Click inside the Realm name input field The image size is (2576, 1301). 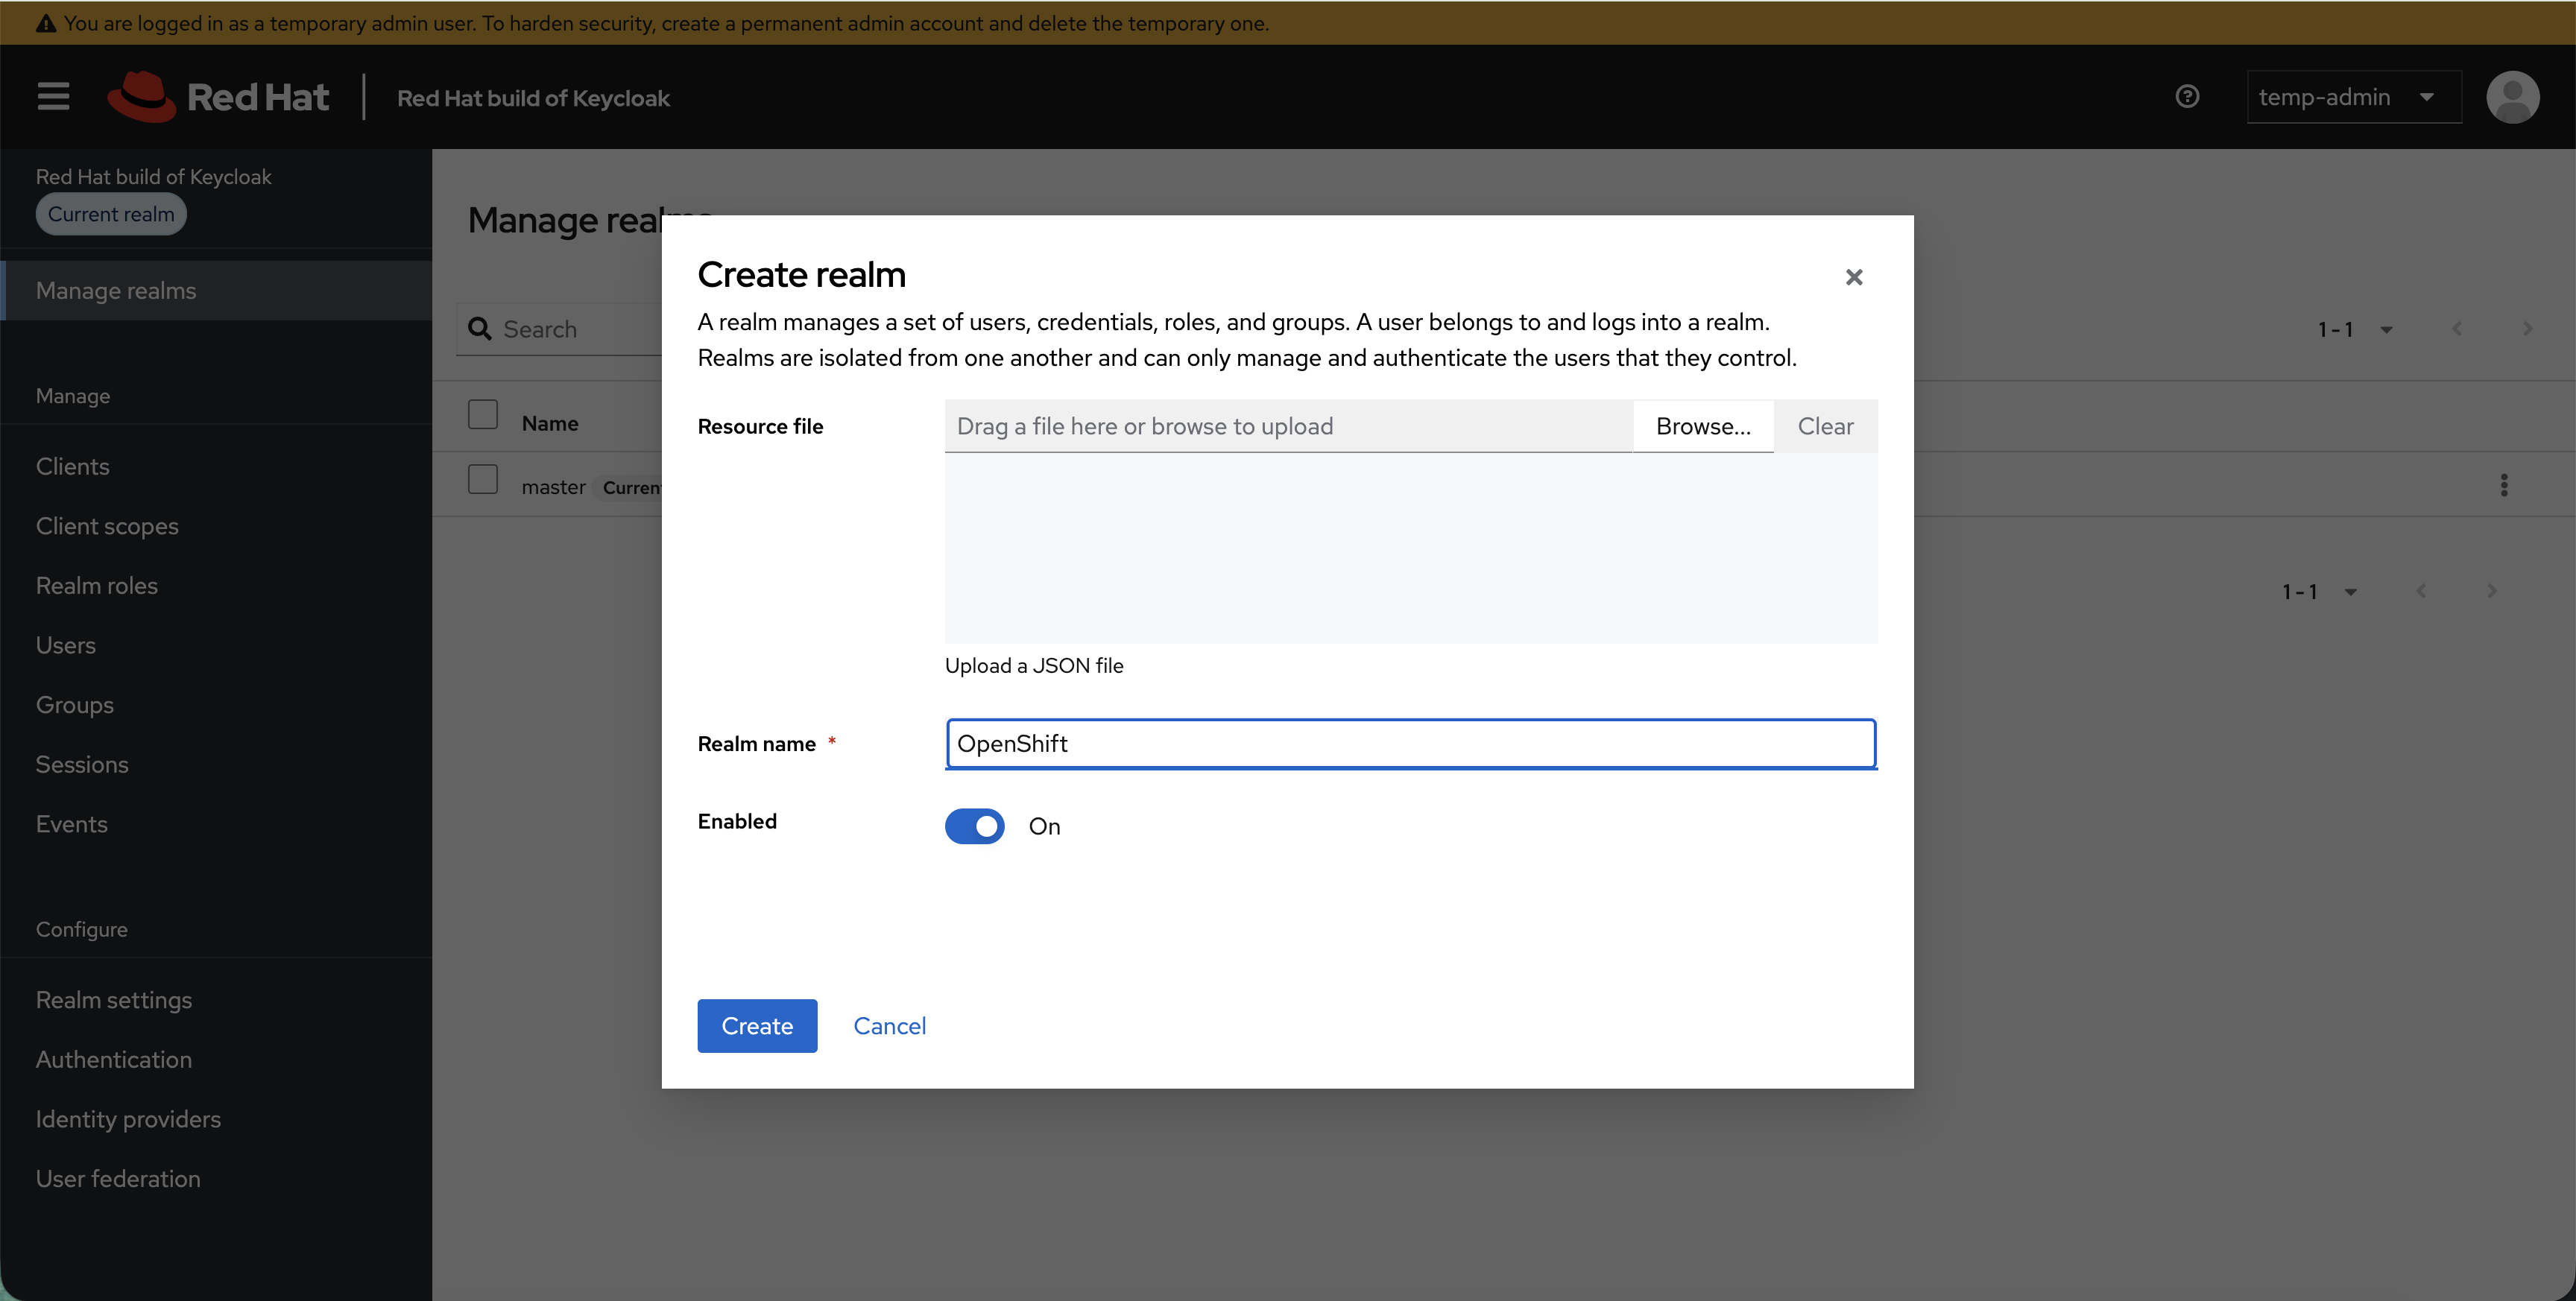[1410, 743]
